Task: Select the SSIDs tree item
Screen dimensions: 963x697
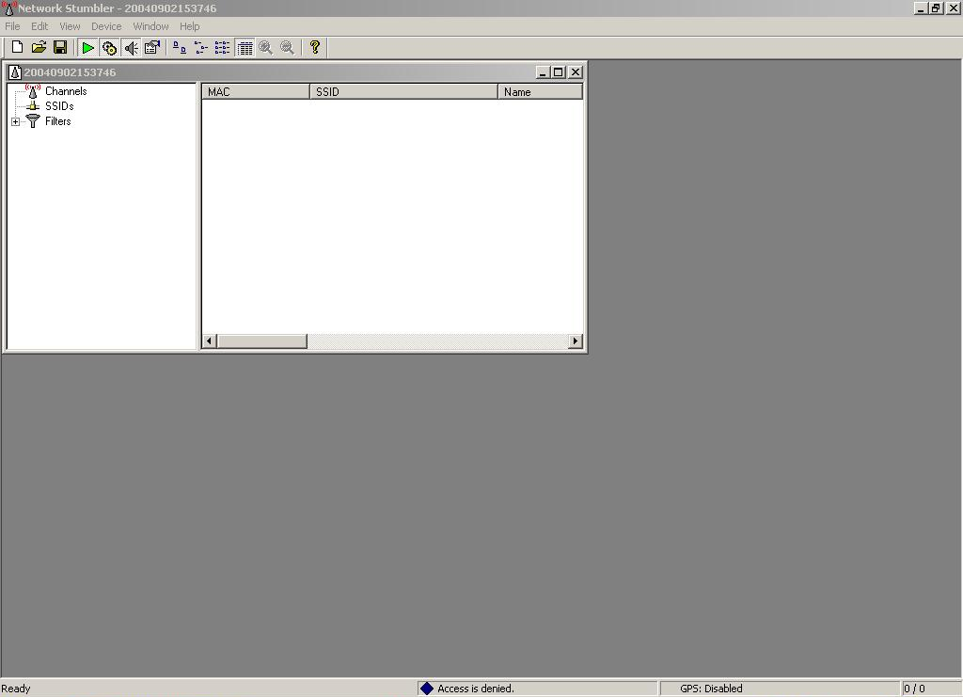Action: pyautogui.click(x=57, y=105)
